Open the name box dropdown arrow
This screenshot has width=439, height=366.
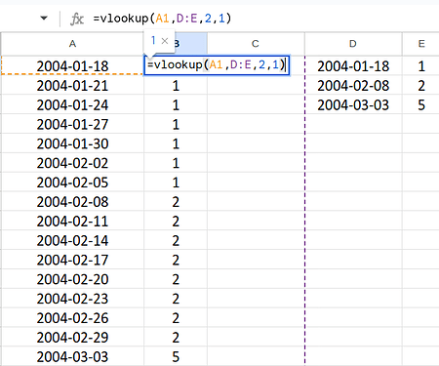click(44, 18)
